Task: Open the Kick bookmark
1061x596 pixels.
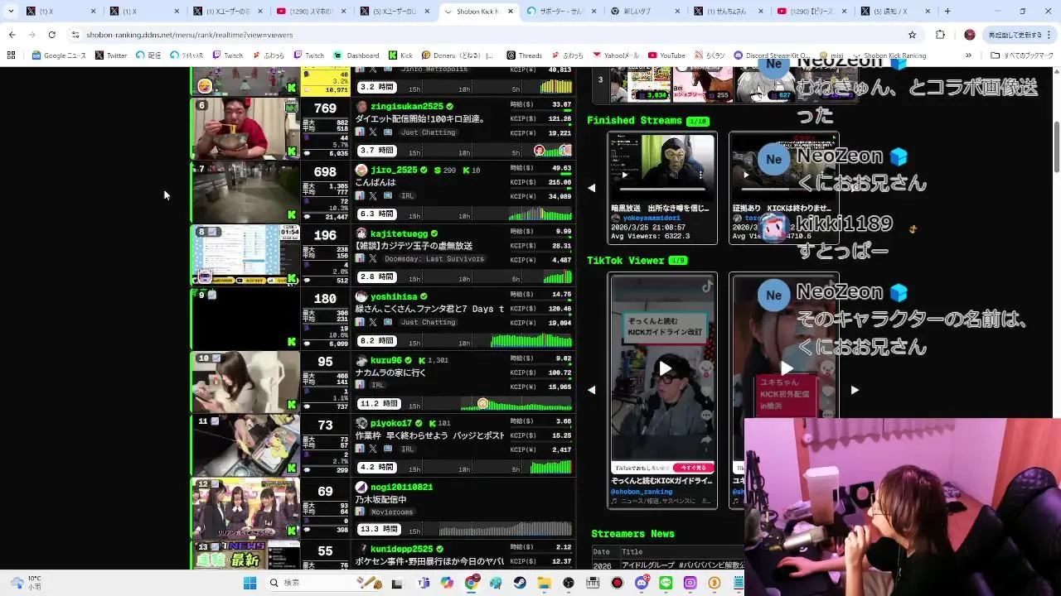Action: (400, 55)
